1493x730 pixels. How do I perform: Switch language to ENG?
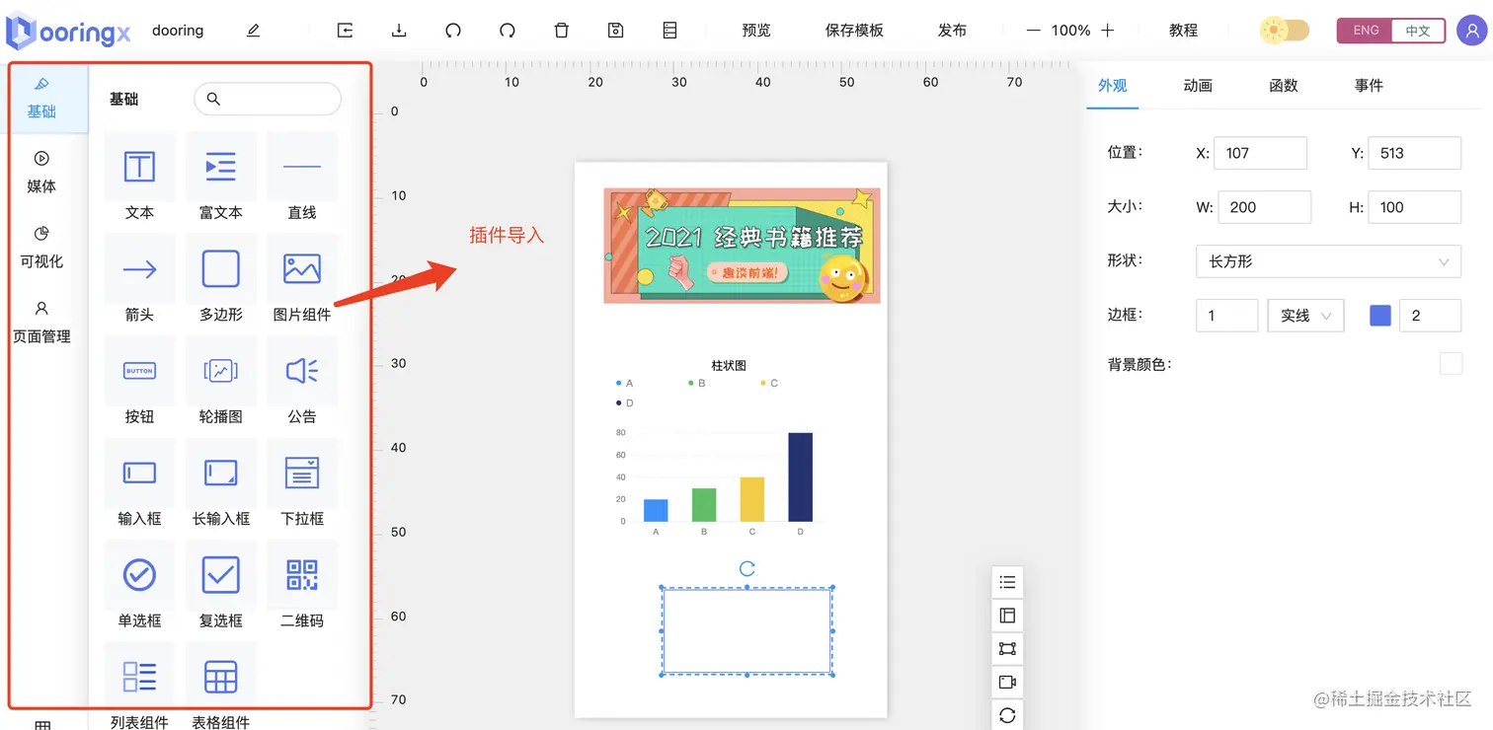pos(1366,31)
